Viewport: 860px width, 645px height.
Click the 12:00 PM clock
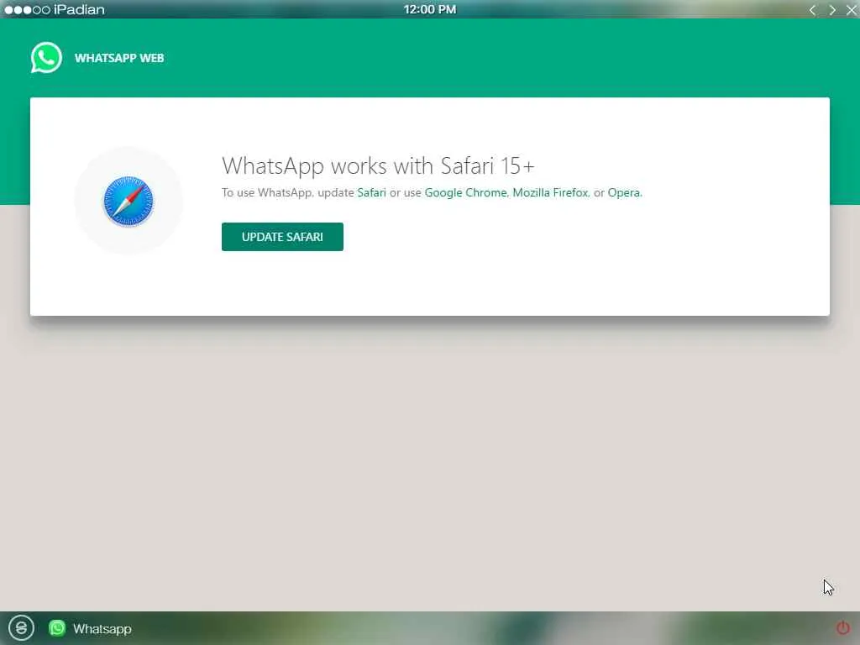click(x=430, y=9)
